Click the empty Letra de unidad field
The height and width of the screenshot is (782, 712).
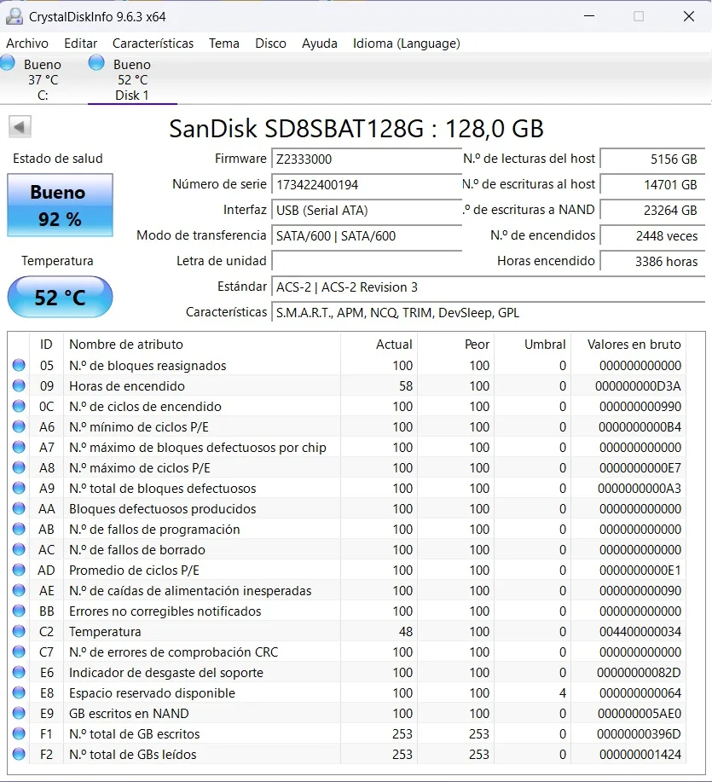(367, 261)
